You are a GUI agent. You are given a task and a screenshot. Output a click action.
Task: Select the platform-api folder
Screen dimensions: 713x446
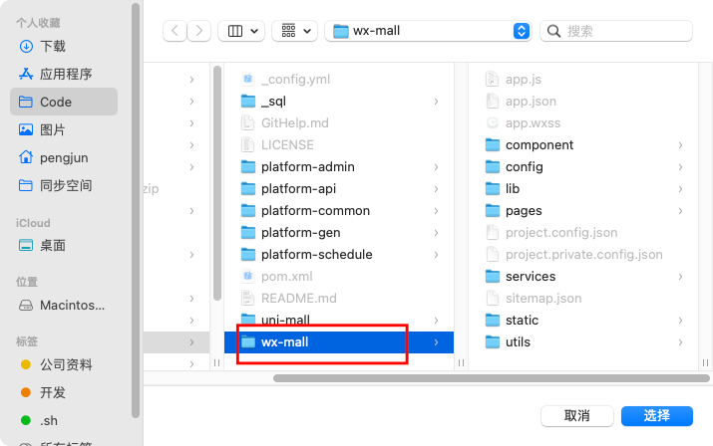[x=339, y=188]
